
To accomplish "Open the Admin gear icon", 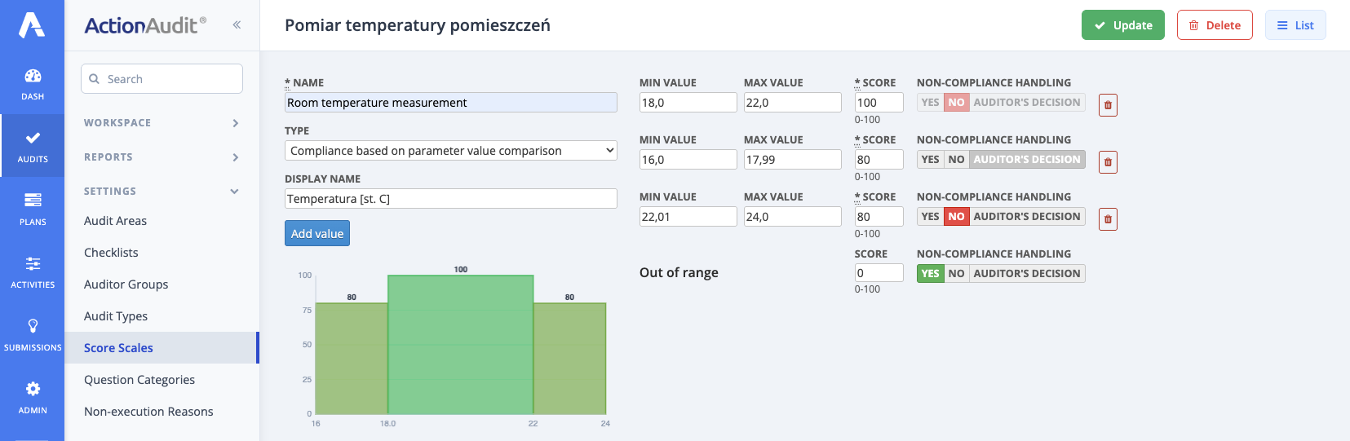I will tap(33, 396).
